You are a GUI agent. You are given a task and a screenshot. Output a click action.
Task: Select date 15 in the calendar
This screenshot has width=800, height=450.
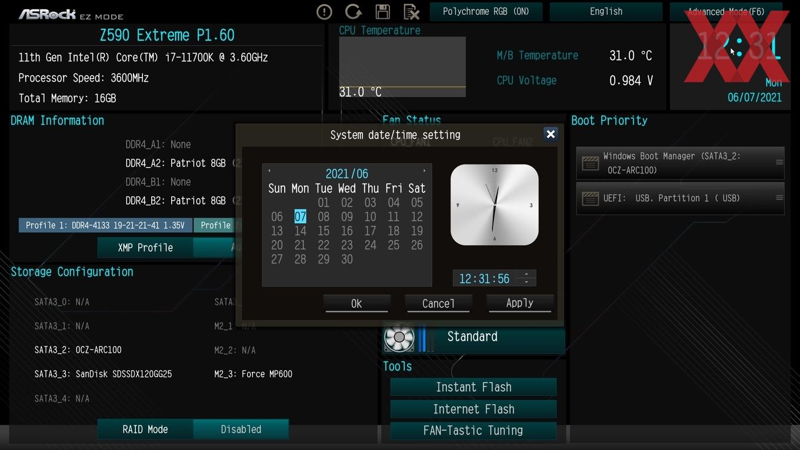pyautogui.click(x=324, y=231)
